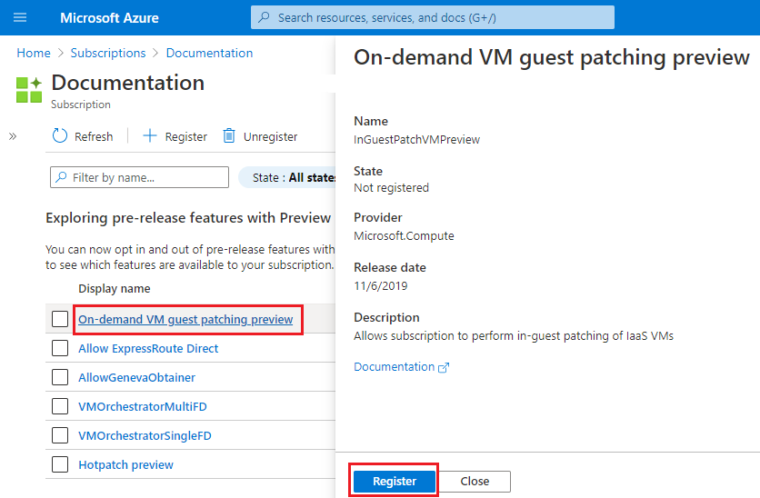Image resolution: width=760 pixels, height=498 pixels.
Task: Go to Home breadcrumb
Action: coord(34,53)
